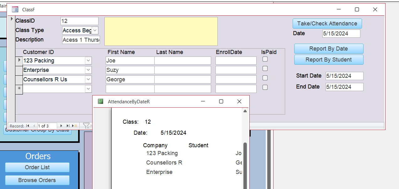This screenshot has width=399, height=189.
Task: Create new blank record with star arrow
Action: click(x=75, y=126)
